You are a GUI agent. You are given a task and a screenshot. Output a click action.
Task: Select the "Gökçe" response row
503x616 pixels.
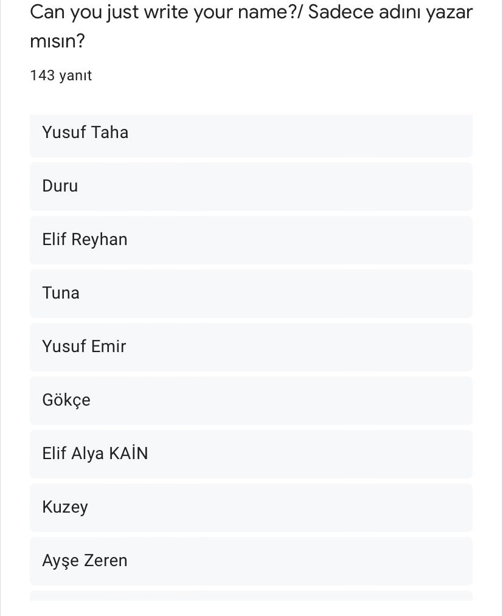click(x=251, y=400)
